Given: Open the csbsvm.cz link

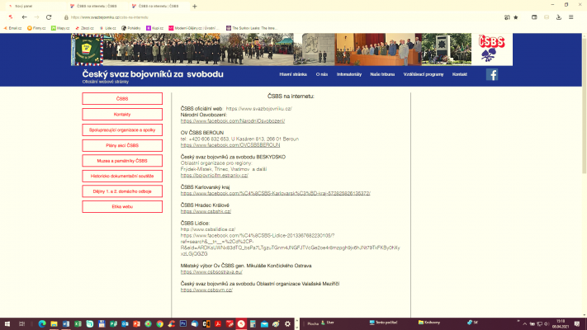Looking at the screenshot, I should tap(206, 290).
